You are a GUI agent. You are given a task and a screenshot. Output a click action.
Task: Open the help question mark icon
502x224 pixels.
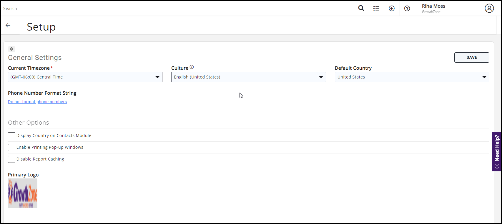pos(407,9)
